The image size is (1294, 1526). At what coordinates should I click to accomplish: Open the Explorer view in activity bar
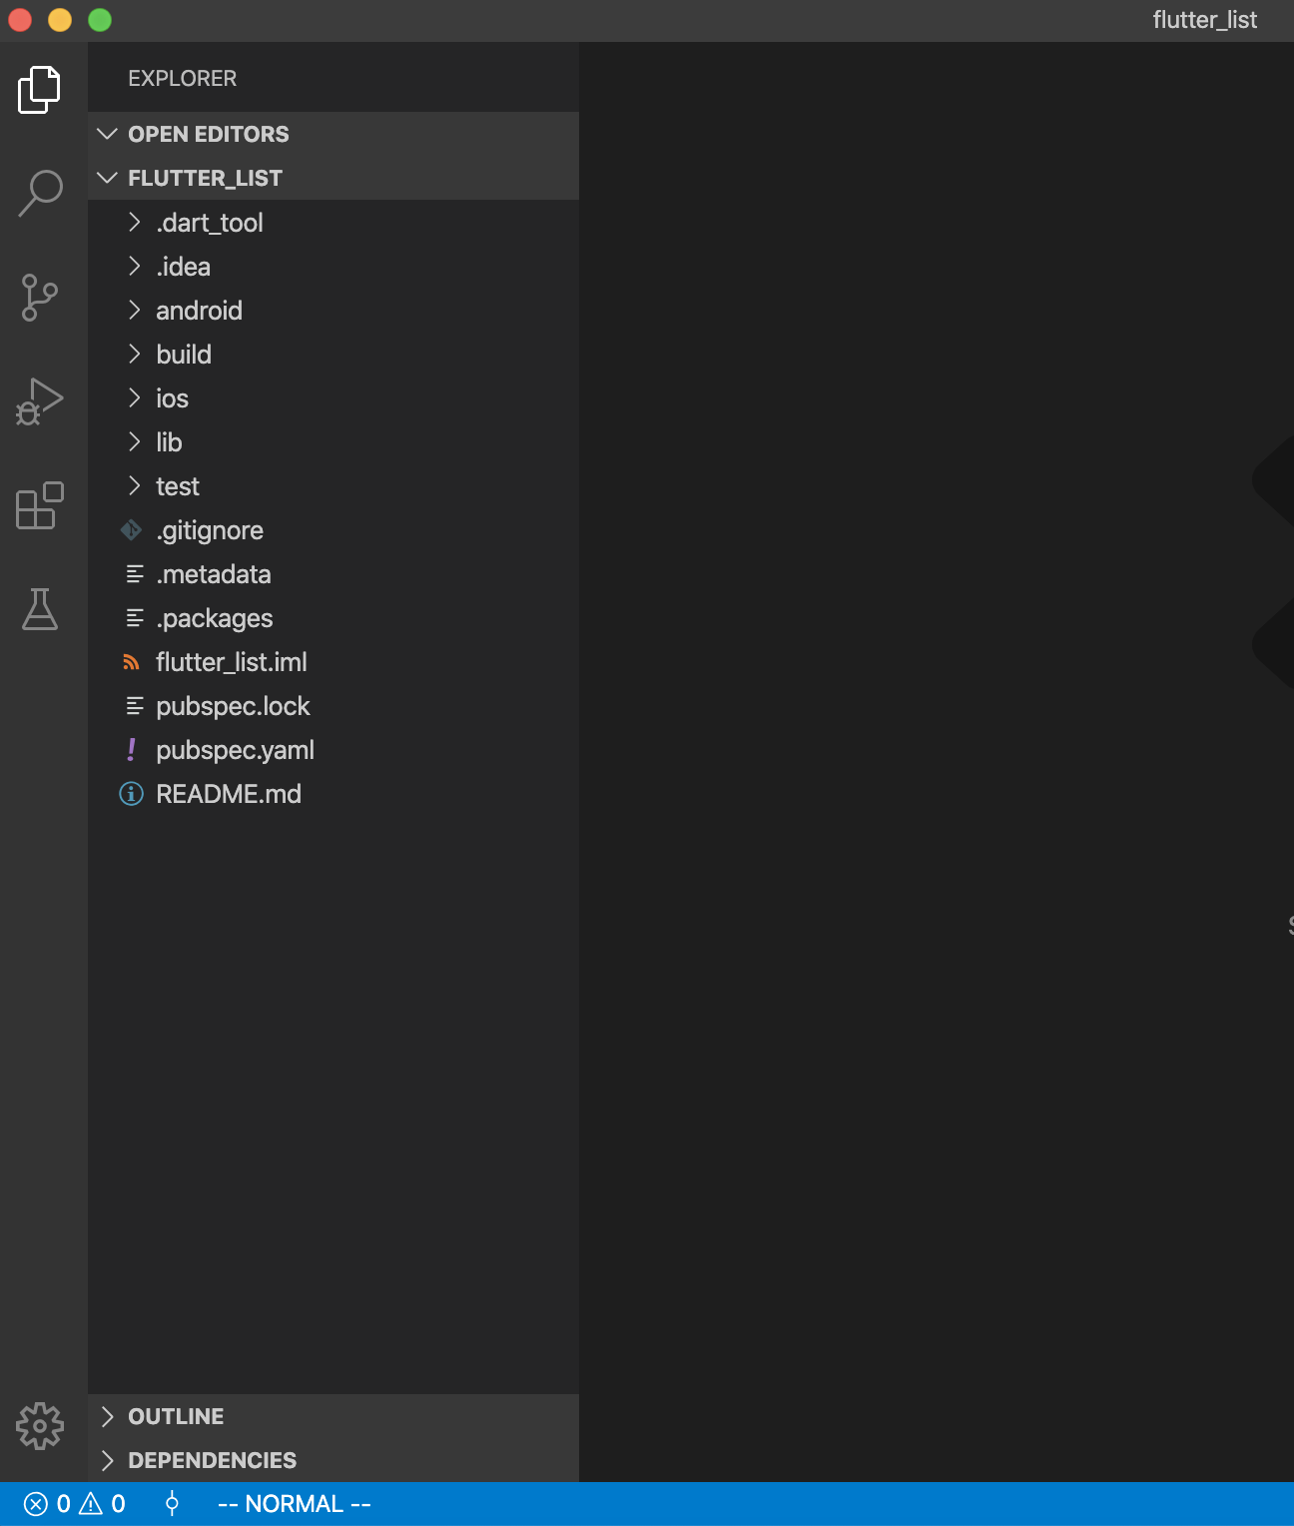(x=40, y=90)
